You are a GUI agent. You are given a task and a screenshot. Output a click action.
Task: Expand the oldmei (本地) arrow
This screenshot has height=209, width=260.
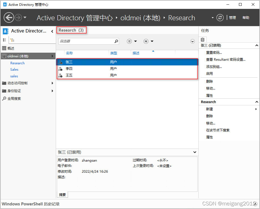(x=52, y=56)
